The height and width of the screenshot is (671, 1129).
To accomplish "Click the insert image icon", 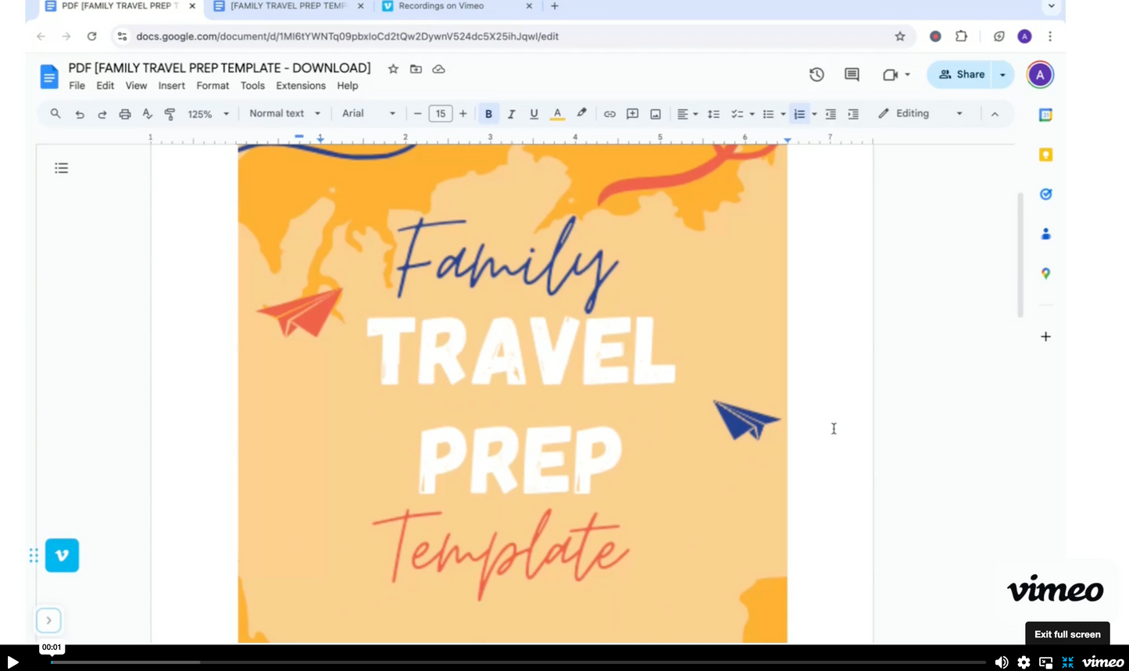I will pos(656,114).
